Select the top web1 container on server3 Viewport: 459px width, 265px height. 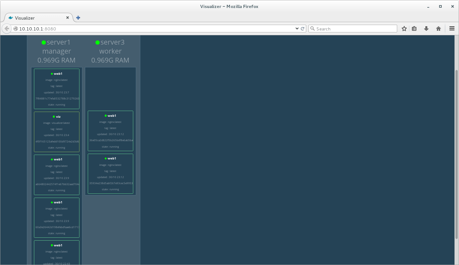click(110, 131)
